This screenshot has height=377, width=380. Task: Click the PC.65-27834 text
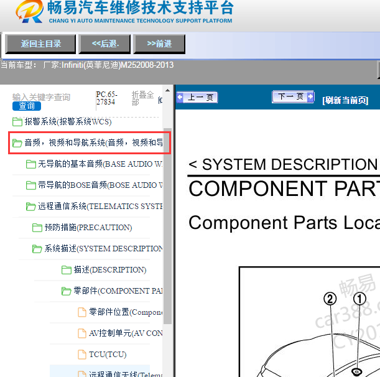(x=106, y=98)
